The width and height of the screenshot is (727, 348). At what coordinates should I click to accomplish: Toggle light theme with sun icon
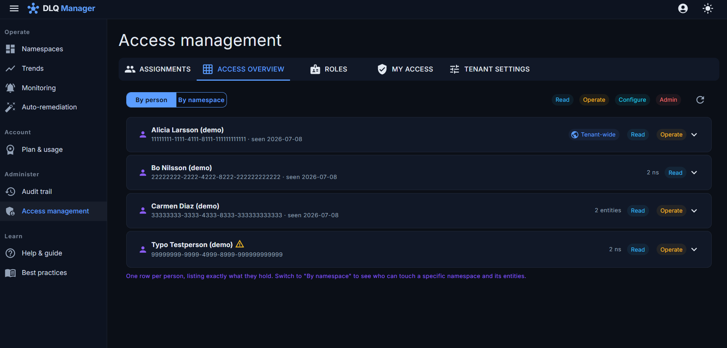708,8
